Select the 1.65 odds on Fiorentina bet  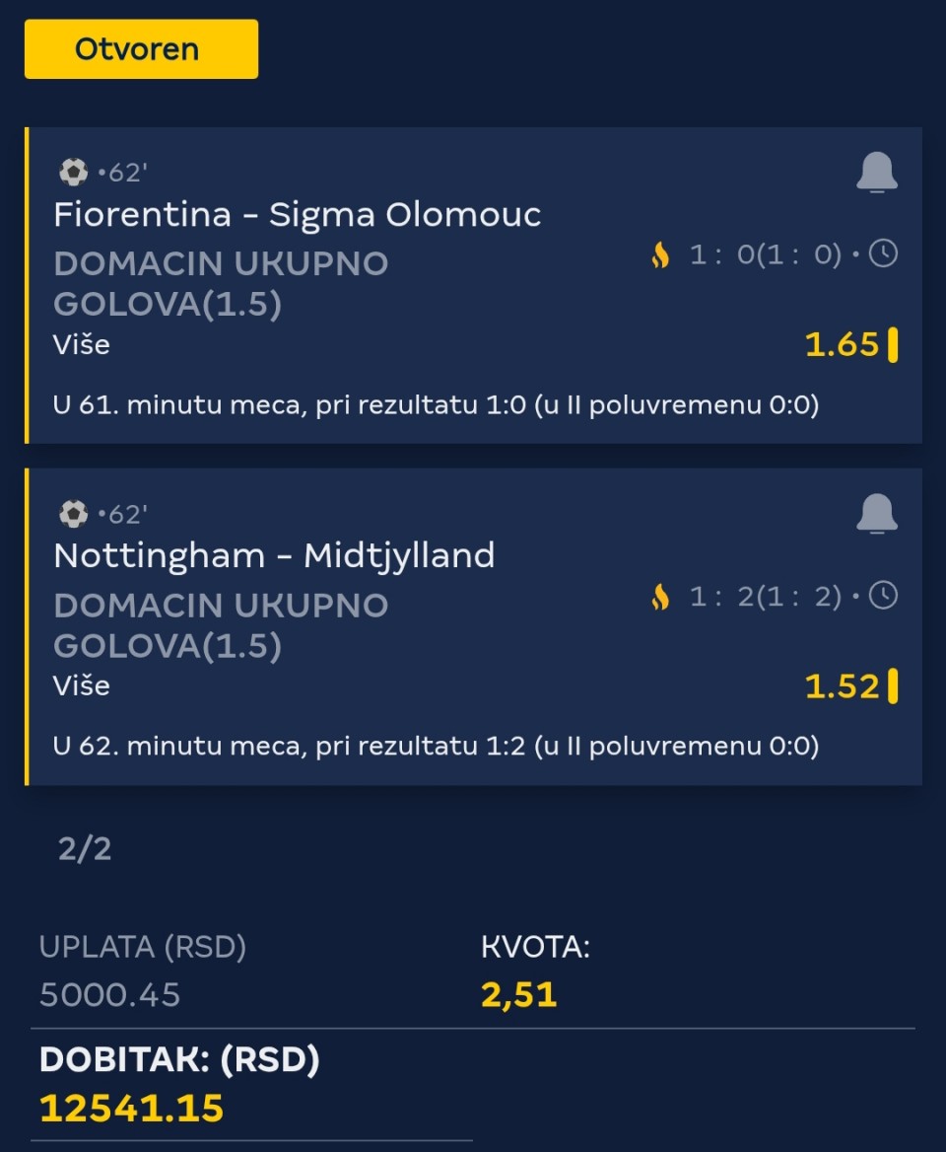pos(842,344)
